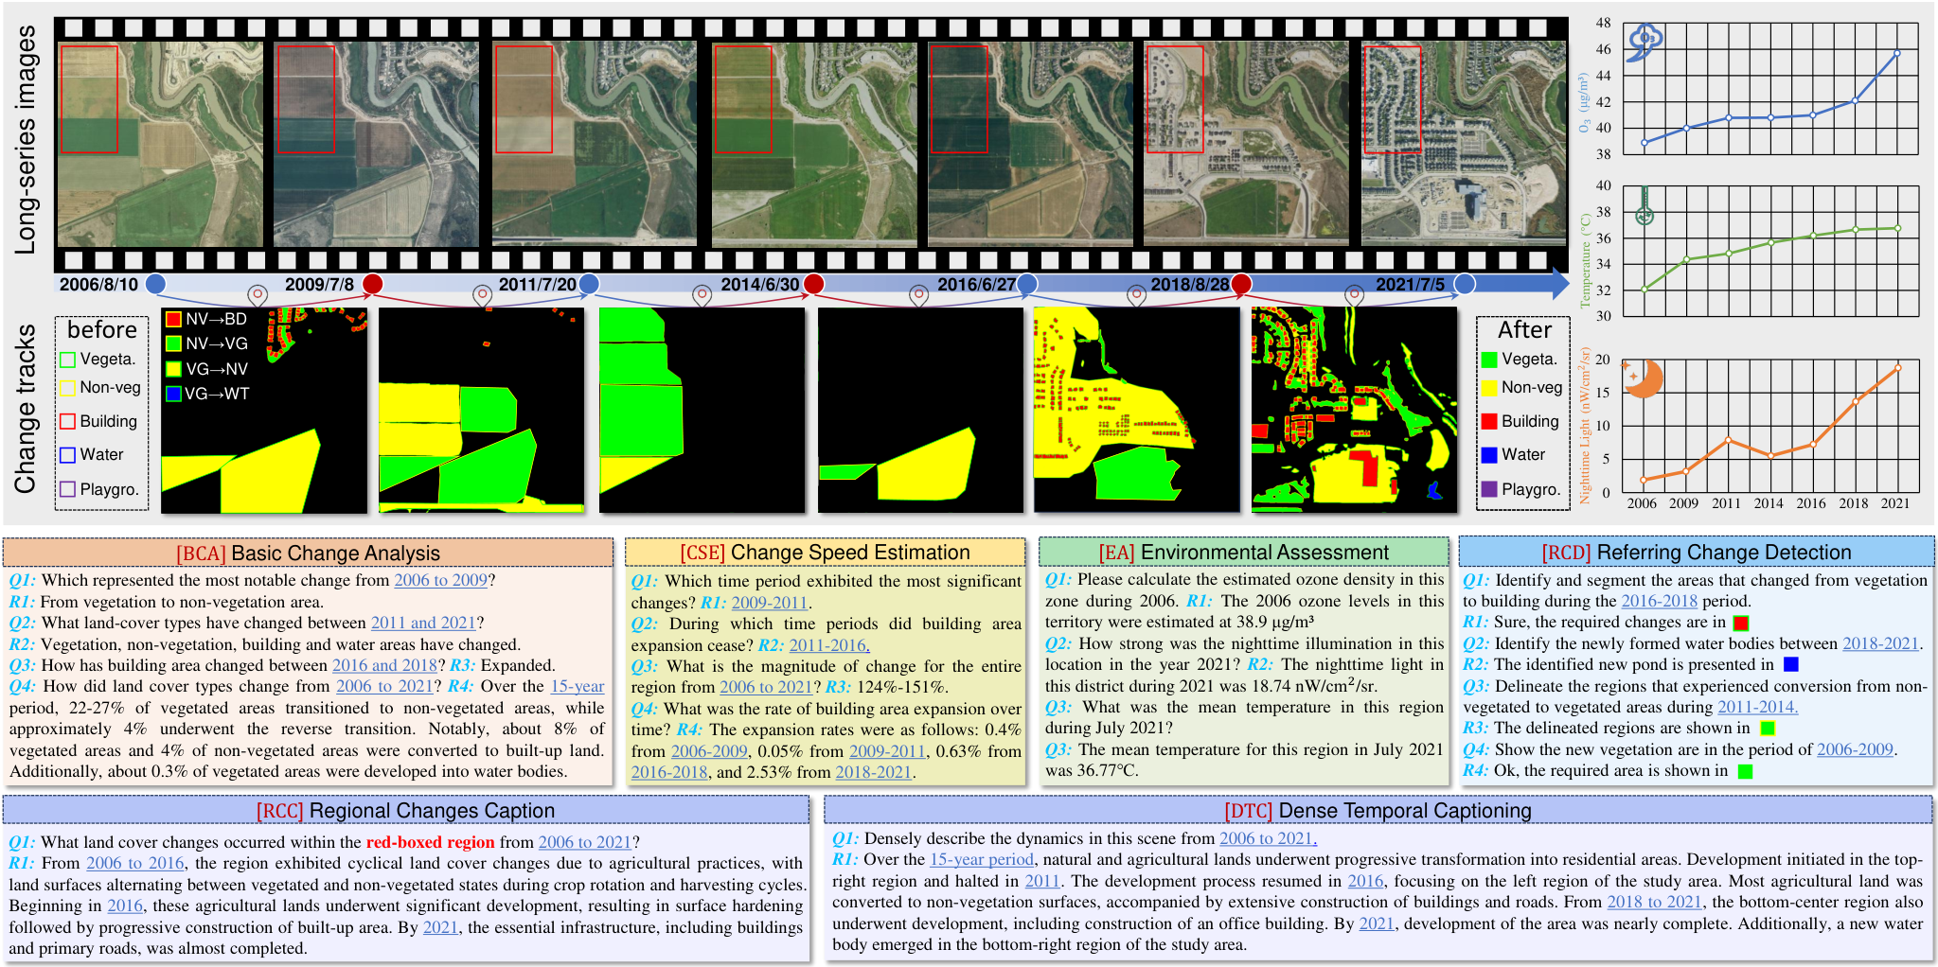1938x967 pixels.
Task: Open the [RCD] Referring Change Detection header
Action: [x=1697, y=553]
